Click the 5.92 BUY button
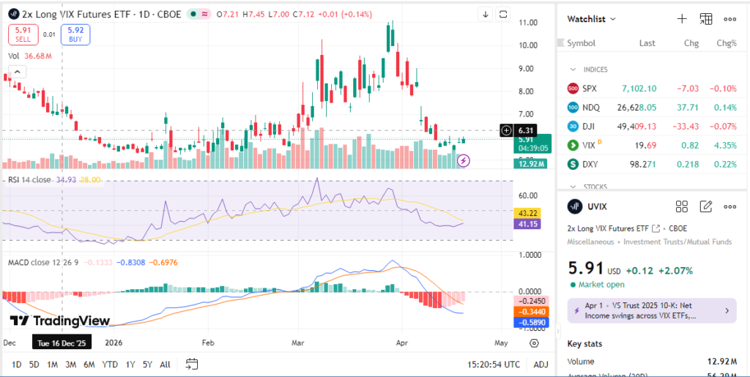This screenshot has height=377, width=750. point(75,34)
